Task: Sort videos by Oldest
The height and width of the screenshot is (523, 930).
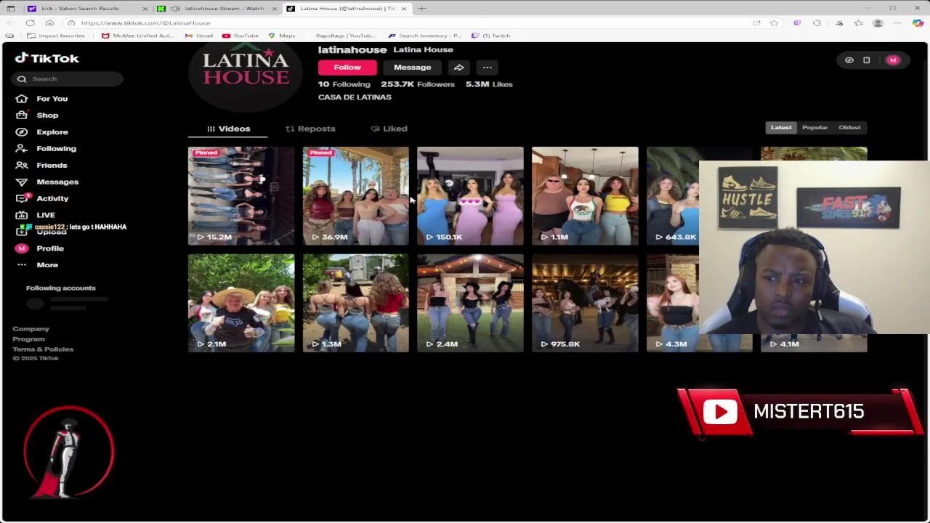Action: [849, 128]
